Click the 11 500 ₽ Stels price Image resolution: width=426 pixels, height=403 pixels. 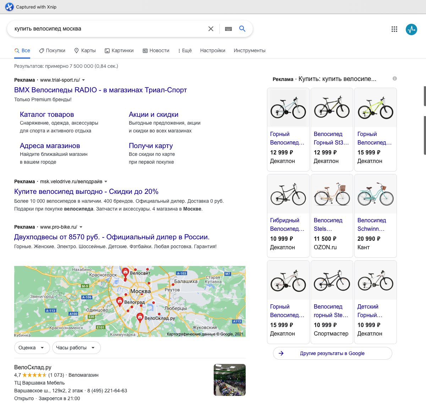pos(325,239)
